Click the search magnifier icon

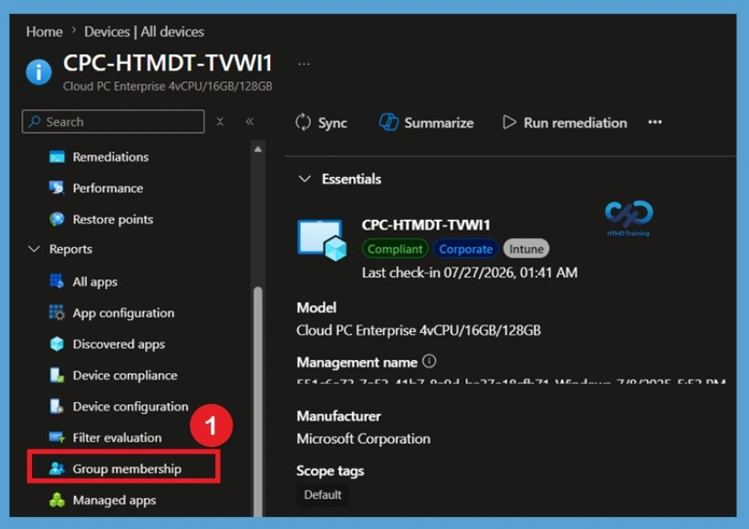coord(34,121)
